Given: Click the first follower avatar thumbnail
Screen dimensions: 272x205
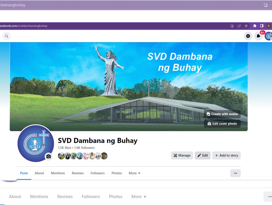Looking at the screenshot, I should click(61, 156).
